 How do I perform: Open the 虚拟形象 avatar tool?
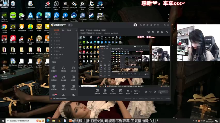tap(54, 87)
